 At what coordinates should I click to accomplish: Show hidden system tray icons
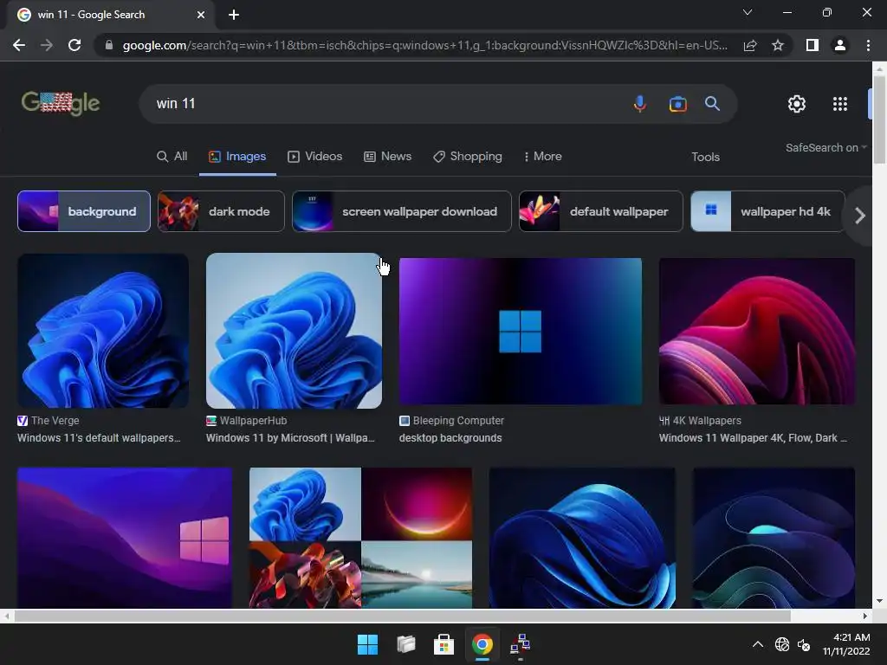coord(758,644)
